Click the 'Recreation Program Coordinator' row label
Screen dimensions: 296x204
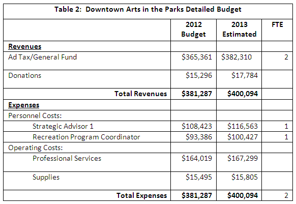[x=86, y=137]
